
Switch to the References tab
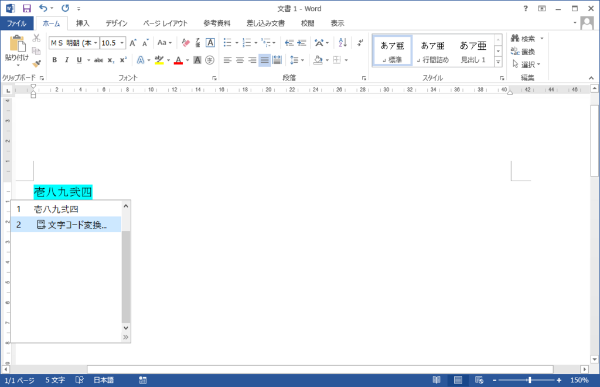point(217,23)
